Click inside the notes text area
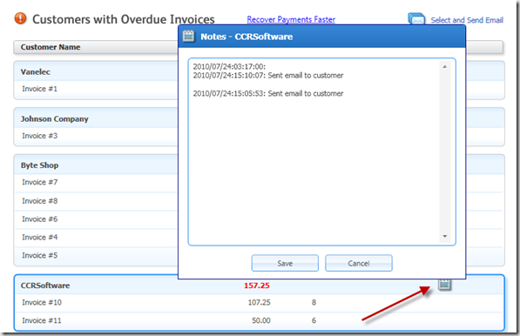The height and width of the screenshot is (336, 520). (321, 151)
